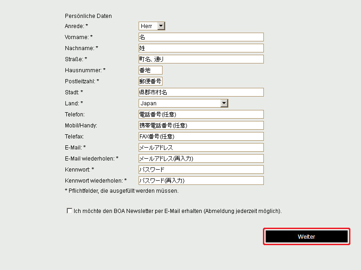Click the Telefax input field
The height and width of the screenshot is (270, 361).
pos(201,137)
